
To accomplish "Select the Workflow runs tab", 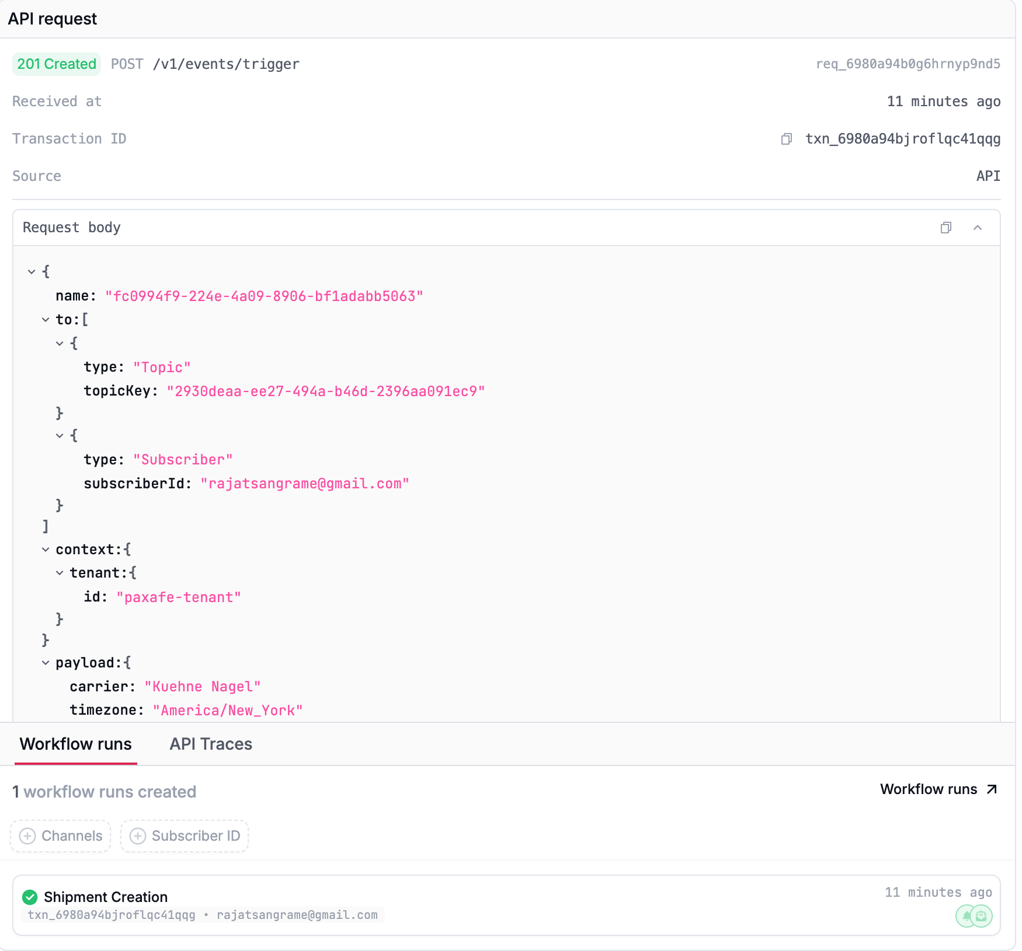I will 75,744.
